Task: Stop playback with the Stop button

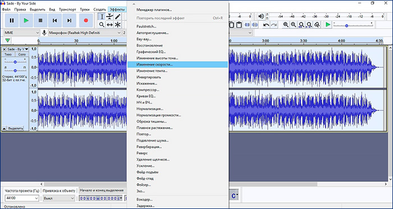Action: (40, 21)
